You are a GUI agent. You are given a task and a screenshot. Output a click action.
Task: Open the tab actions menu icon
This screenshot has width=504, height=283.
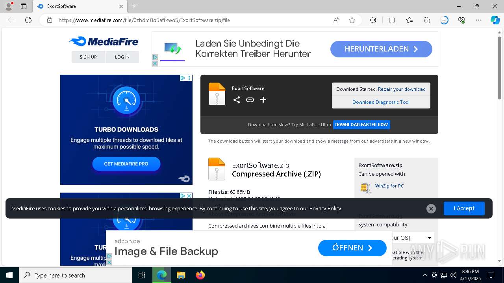tap(24, 6)
